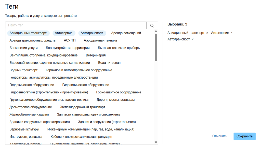
Task: Select the Водный транспорт tag
Action: [23, 70]
